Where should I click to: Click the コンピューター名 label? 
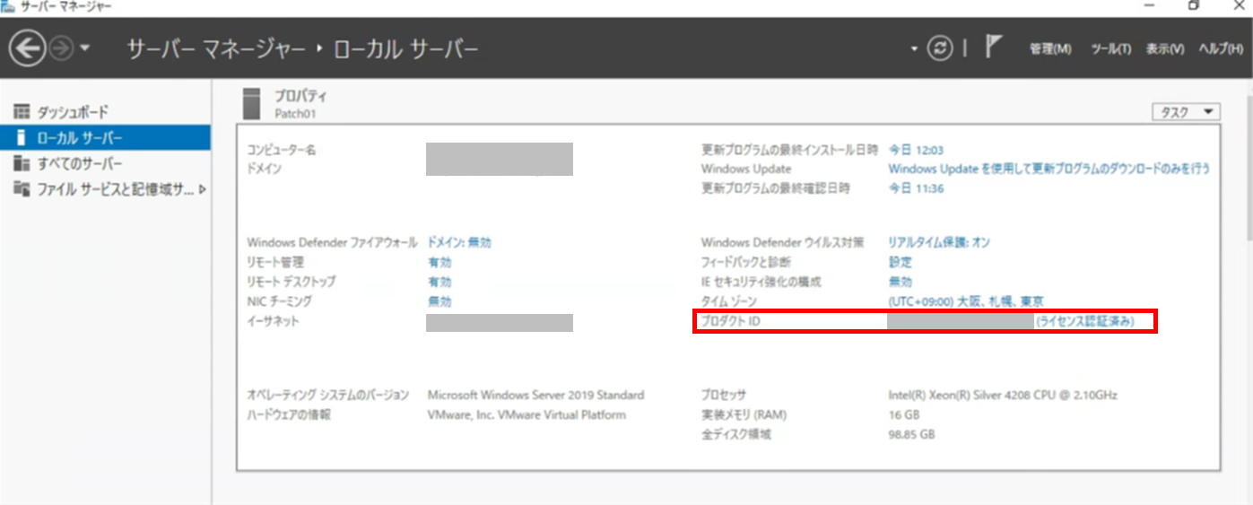click(281, 150)
